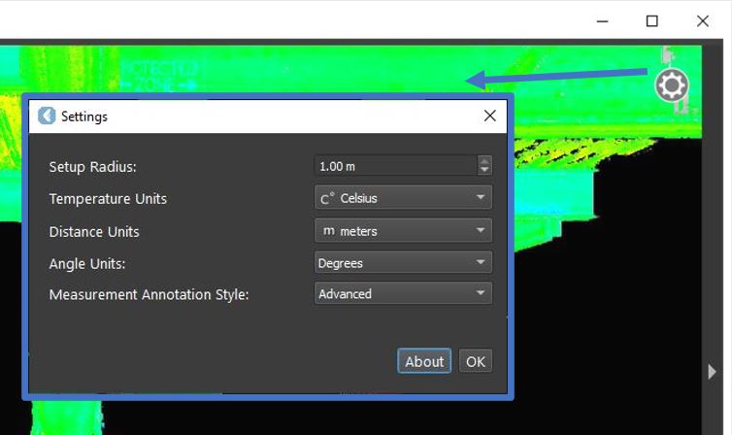Minimize the application window
The height and width of the screenshot is (435, 732).
coord(603,20)
